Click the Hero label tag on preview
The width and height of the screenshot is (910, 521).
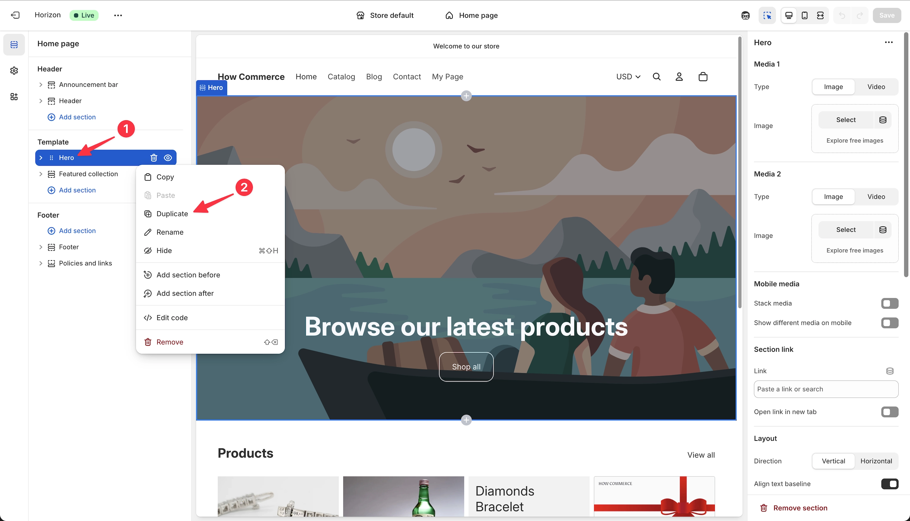[x=212, y=88]
